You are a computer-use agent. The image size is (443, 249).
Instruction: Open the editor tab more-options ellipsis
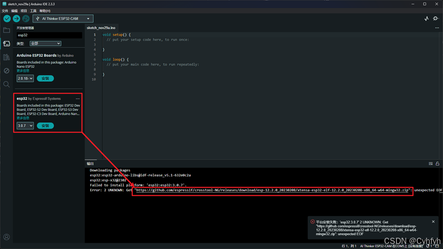coord(437,28)
